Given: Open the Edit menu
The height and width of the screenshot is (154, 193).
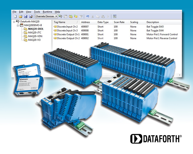Looking at the screenshot, I should click(x=21, y=12).
